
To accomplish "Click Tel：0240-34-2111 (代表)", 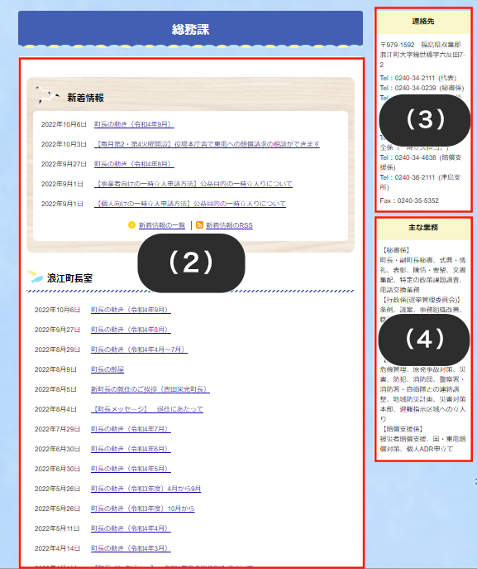I will coord(418,78).
